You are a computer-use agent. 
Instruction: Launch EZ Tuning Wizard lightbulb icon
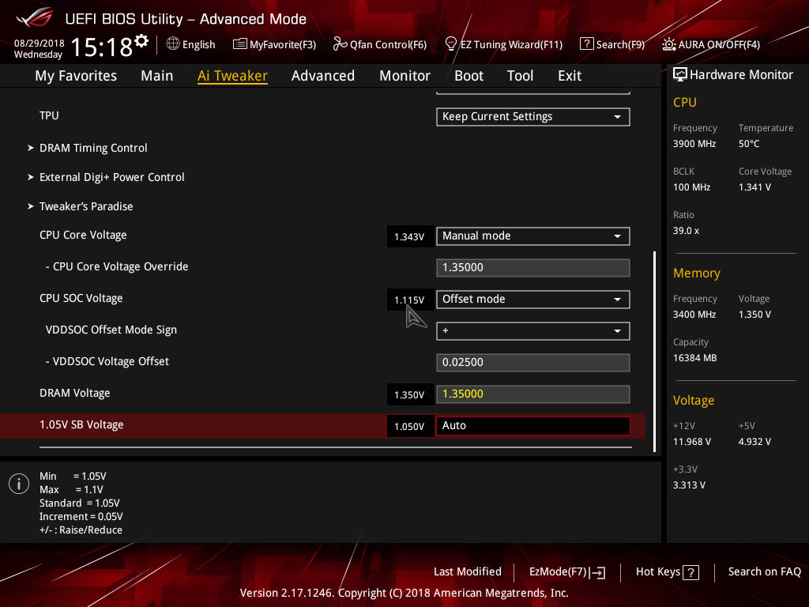pyautogui.click(x=450, y=44)
